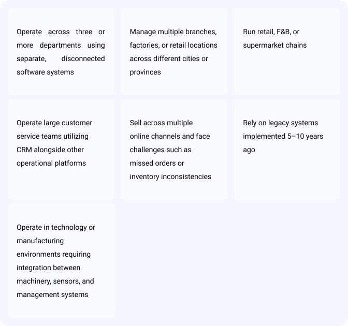This screenshot has height=326, width=348.
Task: Click the disconnected software systems card
Action: (61, 52)
